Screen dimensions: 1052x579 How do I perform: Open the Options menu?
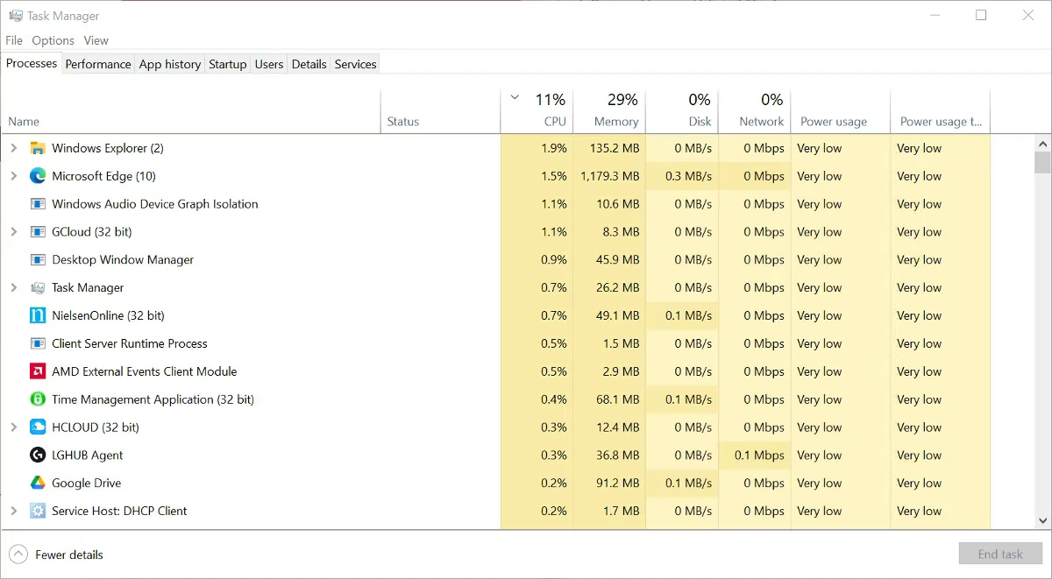53,40
